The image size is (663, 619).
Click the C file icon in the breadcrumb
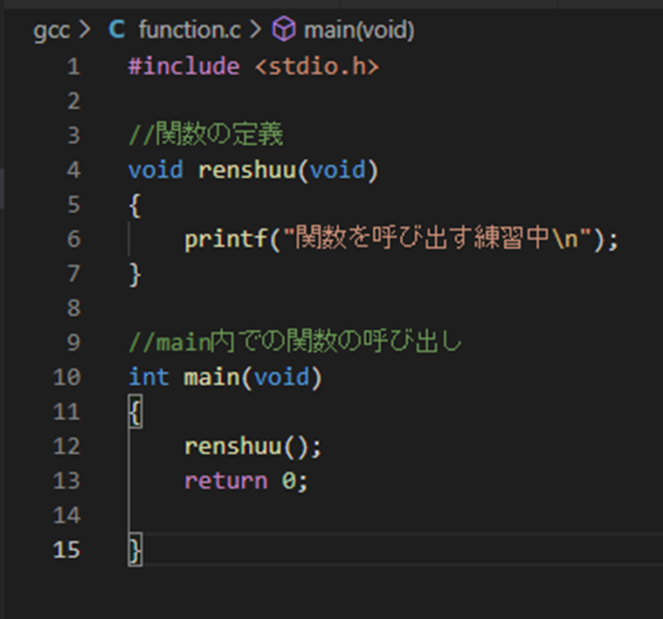(117, 31)
